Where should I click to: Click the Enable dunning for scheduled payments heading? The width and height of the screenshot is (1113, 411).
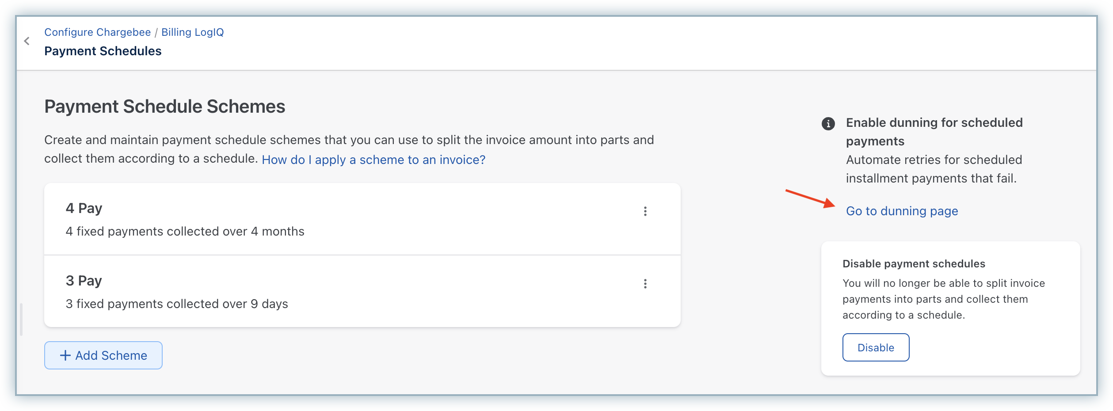coord(934,132)
